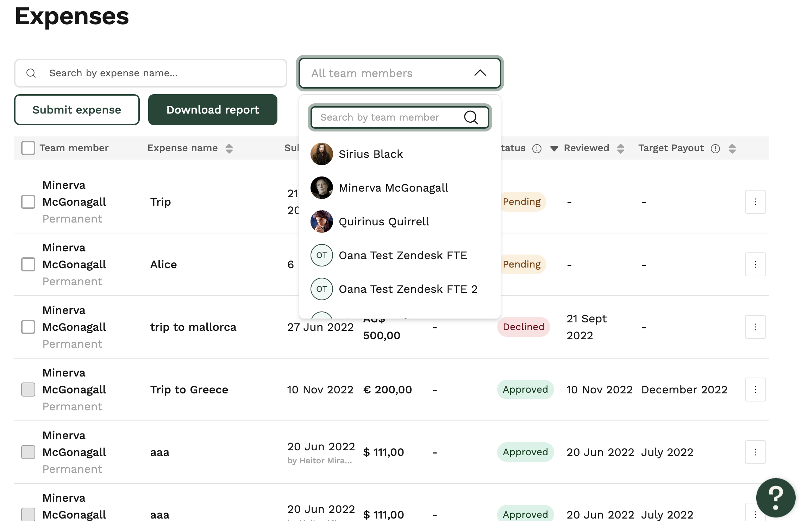This screenshot has height=521, width=802.
Task: Check the Trip expense row checkbox
Action: (28, 202)
